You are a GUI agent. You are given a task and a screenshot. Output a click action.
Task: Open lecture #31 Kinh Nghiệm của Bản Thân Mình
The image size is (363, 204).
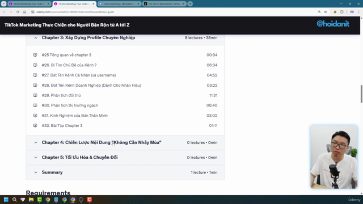[74, 116]
